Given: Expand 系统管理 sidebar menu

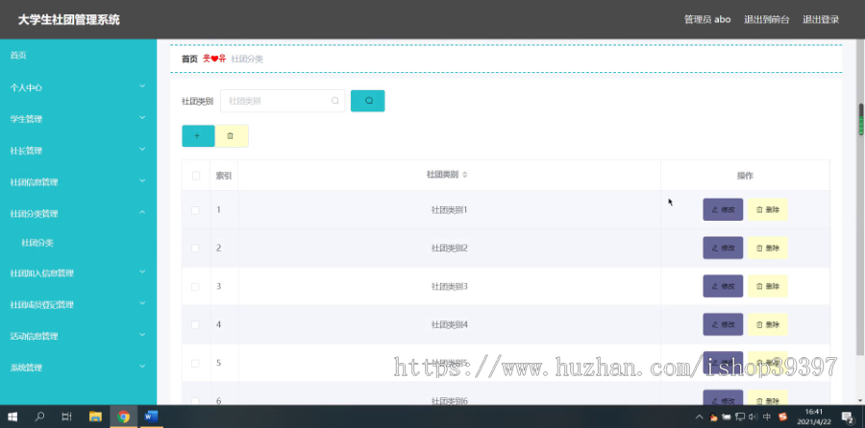Looking at the screenshot, I should (79, 368).
